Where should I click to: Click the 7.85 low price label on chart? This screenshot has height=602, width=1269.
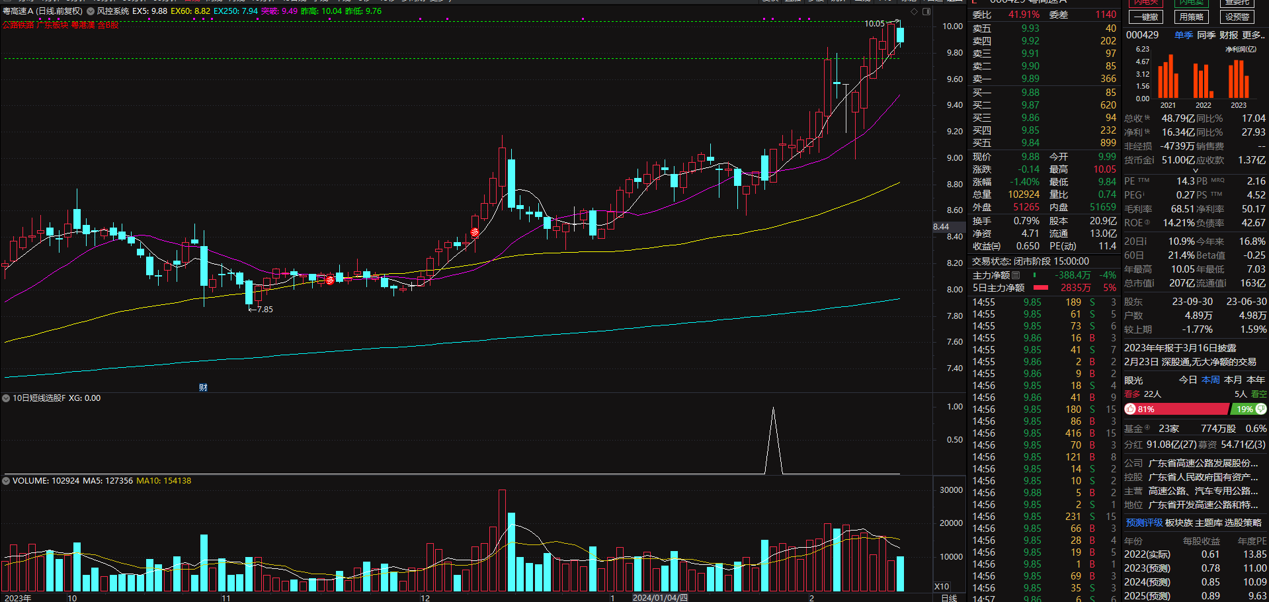point(265,309)
